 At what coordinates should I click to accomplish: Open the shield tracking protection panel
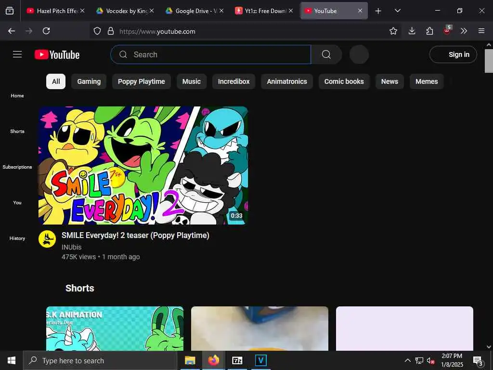pyautogui.click(x=97, y=31)
